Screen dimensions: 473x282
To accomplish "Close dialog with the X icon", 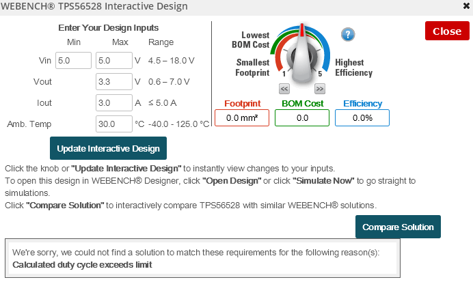I will (x=466, y=6).
